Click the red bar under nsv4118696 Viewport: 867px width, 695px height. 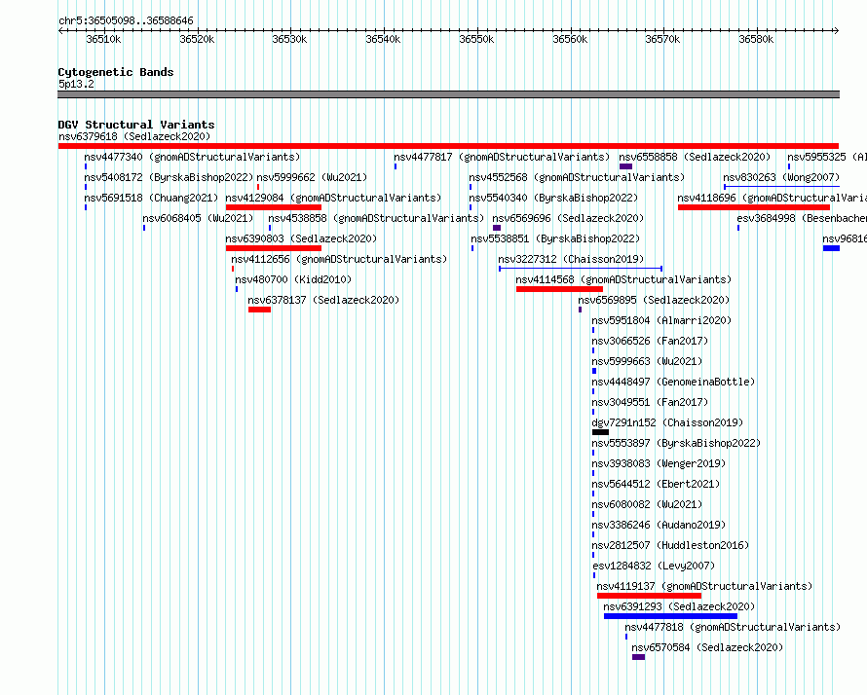click(x=754, y=207)
